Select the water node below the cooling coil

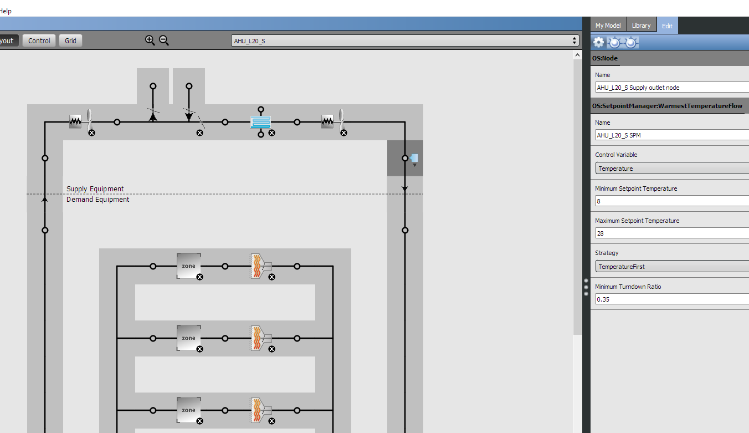261,134
